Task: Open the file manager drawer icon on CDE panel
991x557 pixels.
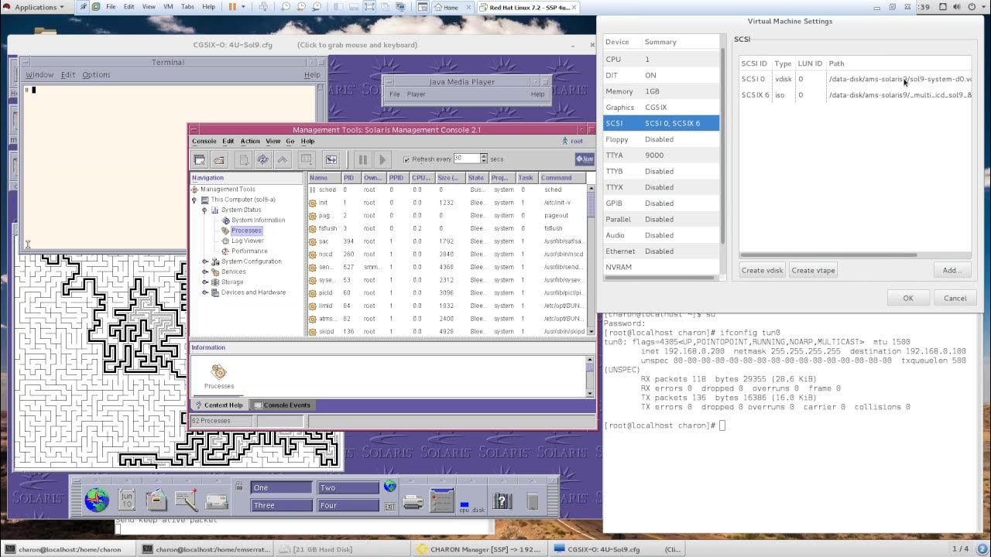Action: click(156, 500)
